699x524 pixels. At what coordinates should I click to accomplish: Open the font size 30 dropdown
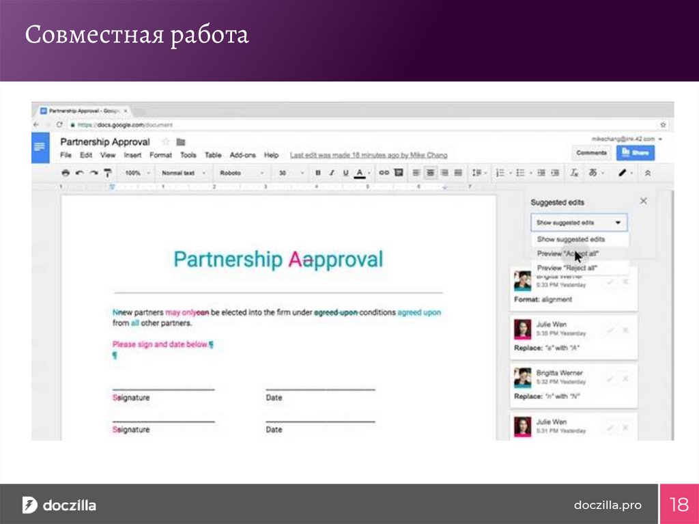tap(291, 173)
